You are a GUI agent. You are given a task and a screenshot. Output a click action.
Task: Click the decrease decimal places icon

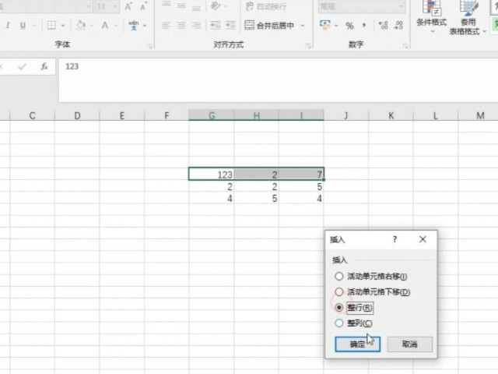tap(398, 26)
